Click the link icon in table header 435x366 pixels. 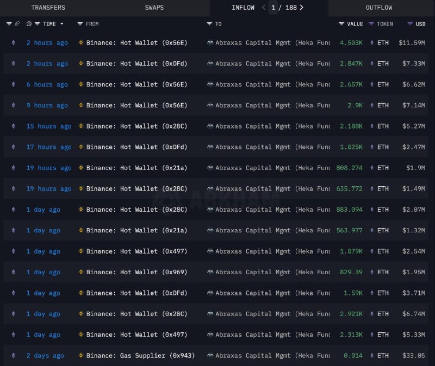(17, 24)
